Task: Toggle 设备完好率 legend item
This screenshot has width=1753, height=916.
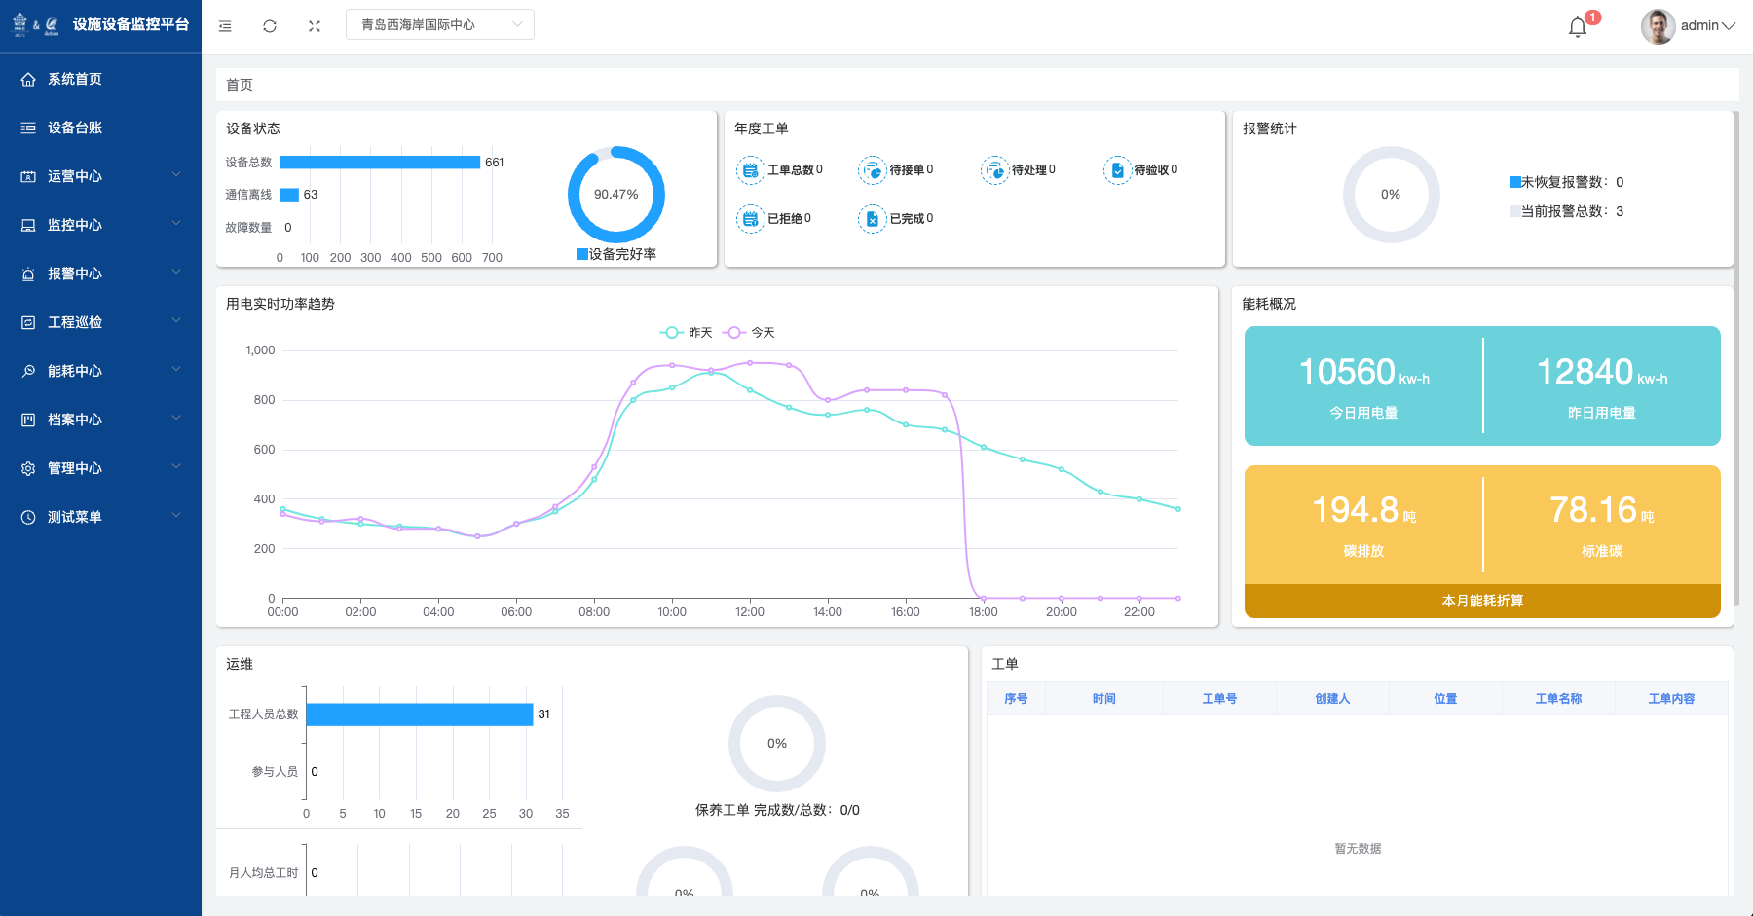Action: point(615,254)
